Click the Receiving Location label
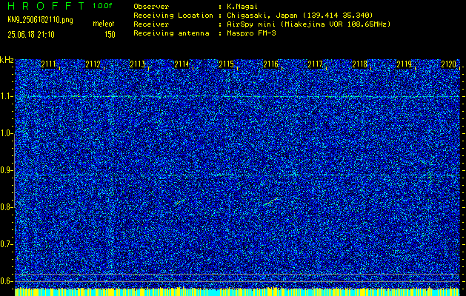466x296 pixels. tap(173, 16)
